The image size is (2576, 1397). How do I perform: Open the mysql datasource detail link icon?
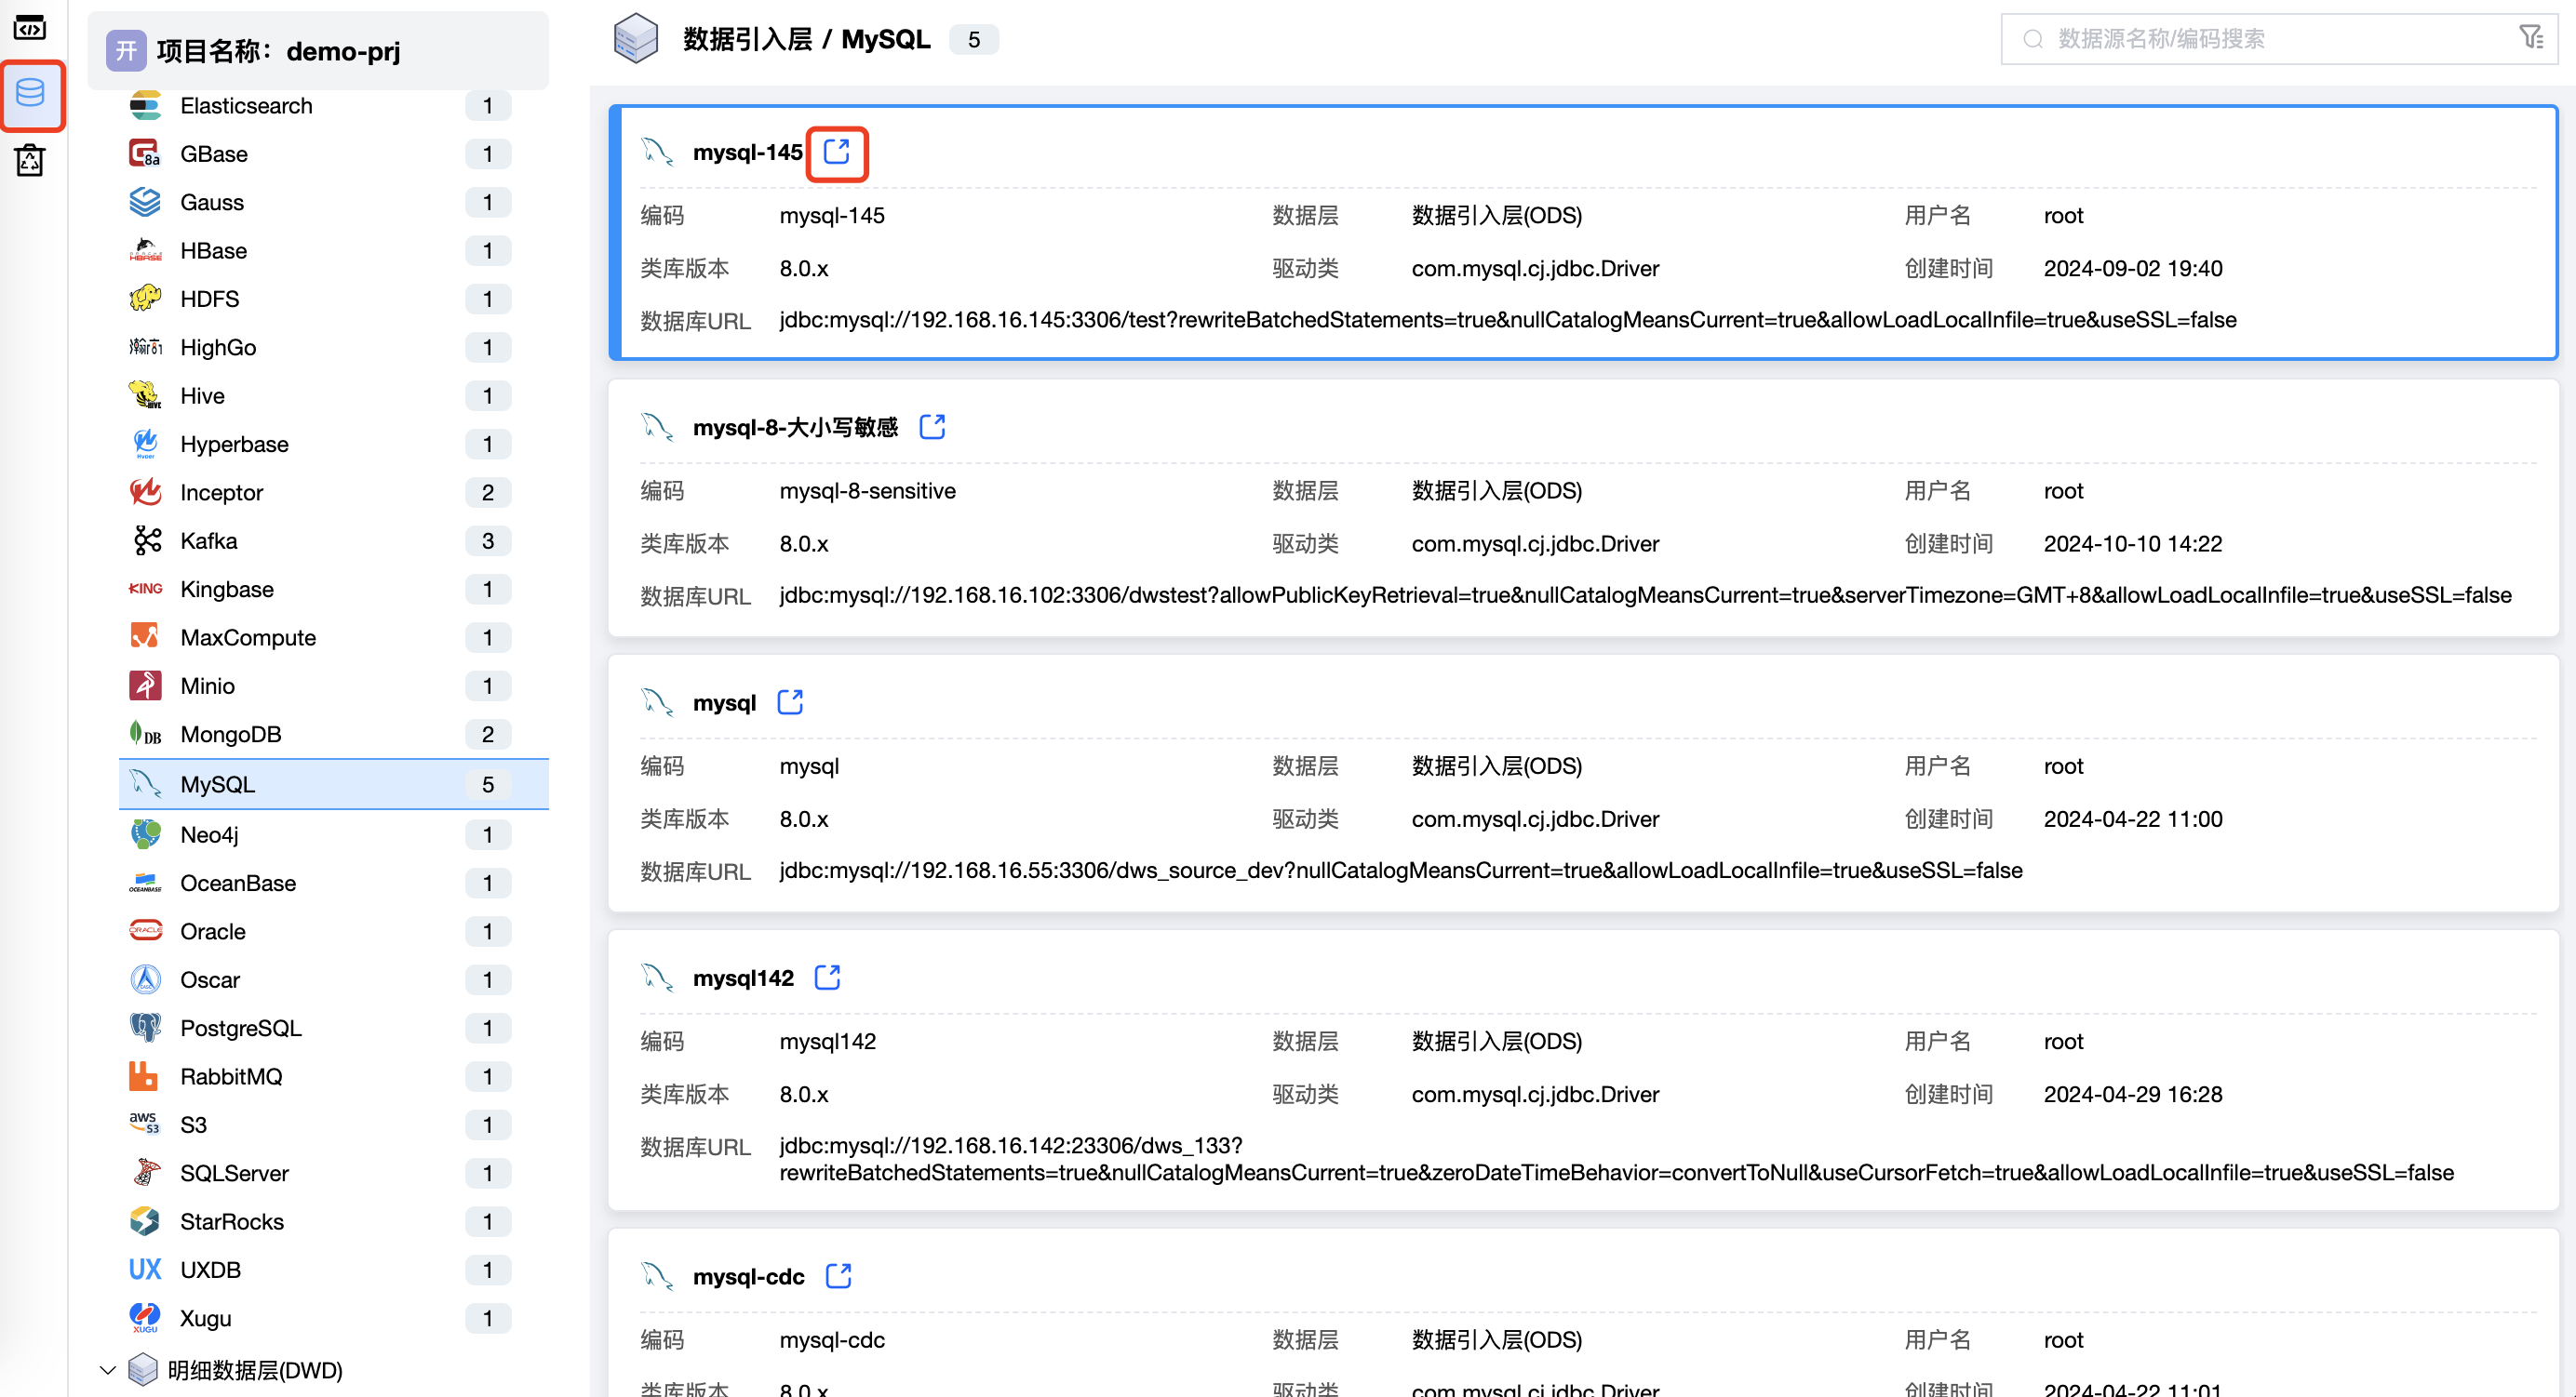pyautogui.click(x=789, y=701)
